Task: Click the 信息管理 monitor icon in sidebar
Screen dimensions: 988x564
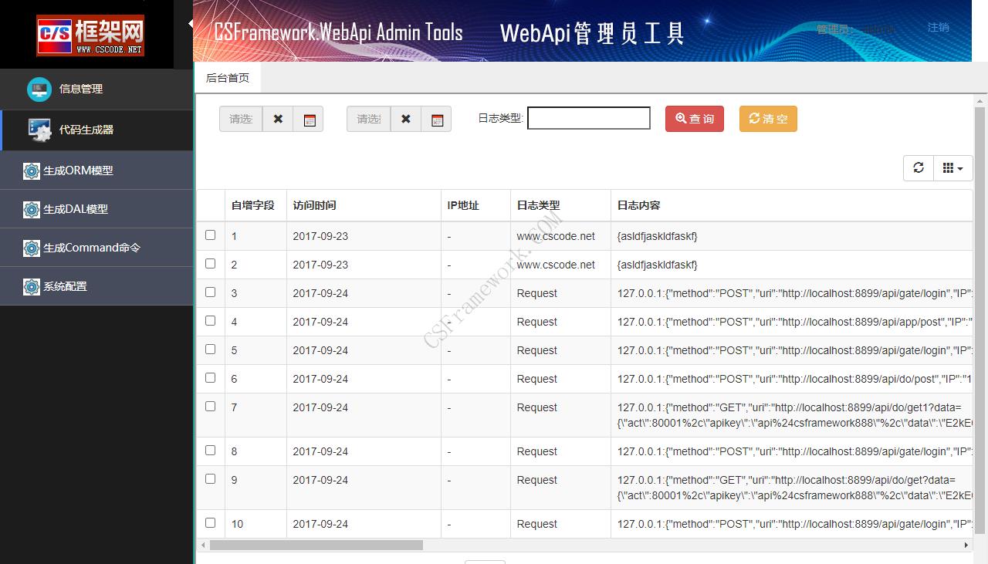Action: click(x=39, y=89)
